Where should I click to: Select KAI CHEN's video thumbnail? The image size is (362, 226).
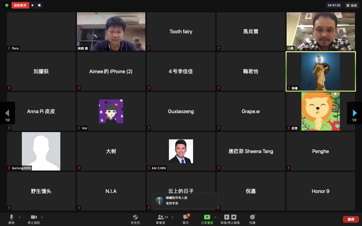click(x=181, y=151)
